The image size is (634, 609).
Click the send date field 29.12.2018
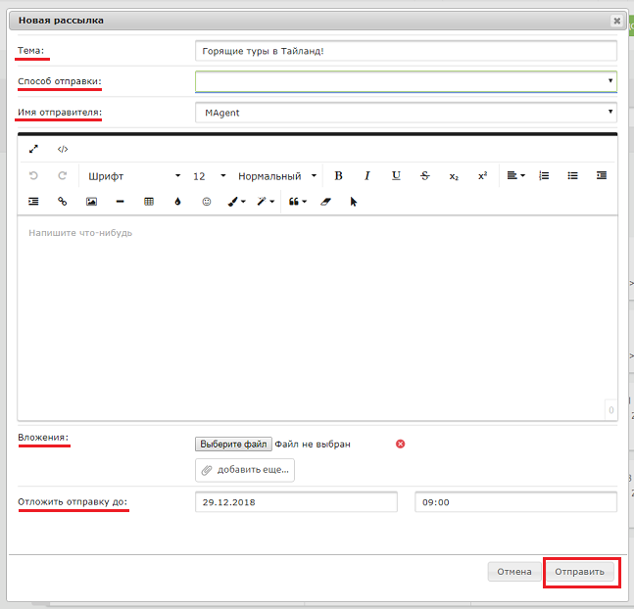point(296,502)
